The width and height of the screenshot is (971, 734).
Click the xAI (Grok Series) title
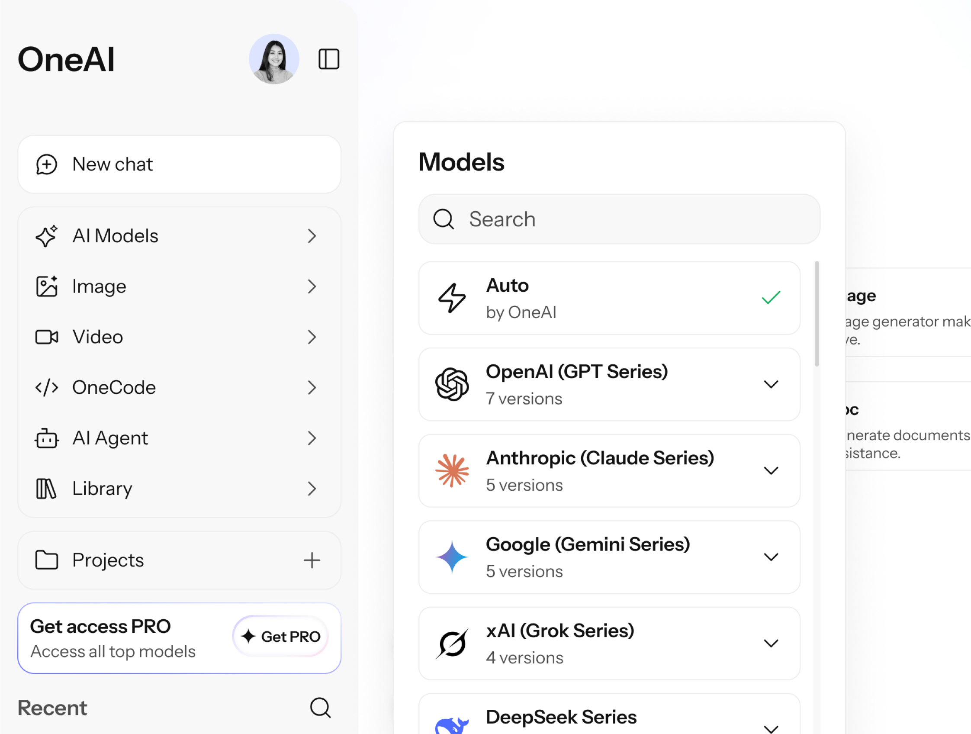560,631
